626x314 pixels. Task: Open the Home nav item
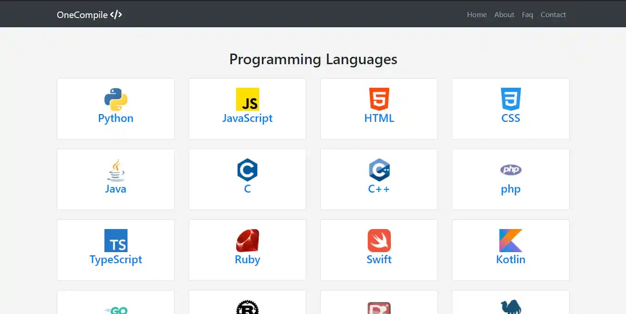click(x=477, y=15)
